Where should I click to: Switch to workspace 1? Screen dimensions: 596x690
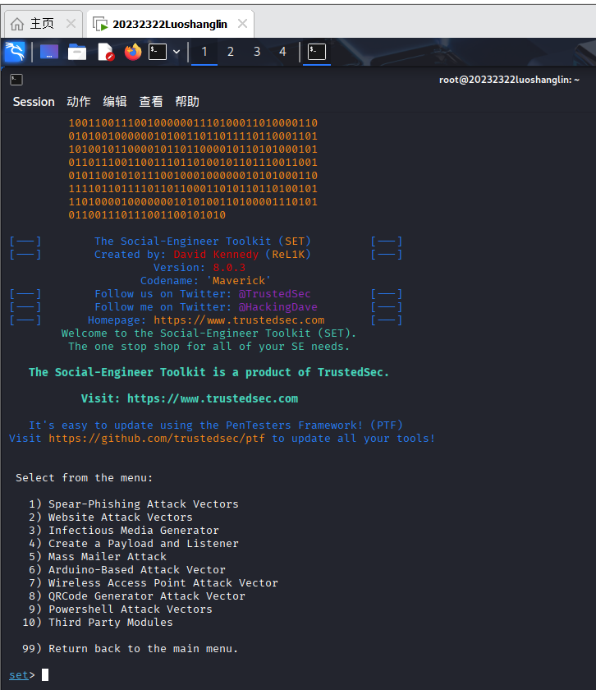tap(204, 52)
